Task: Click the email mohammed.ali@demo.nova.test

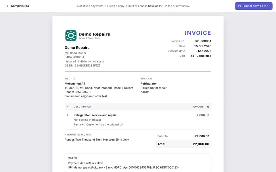Action: (x=86, y=96)
